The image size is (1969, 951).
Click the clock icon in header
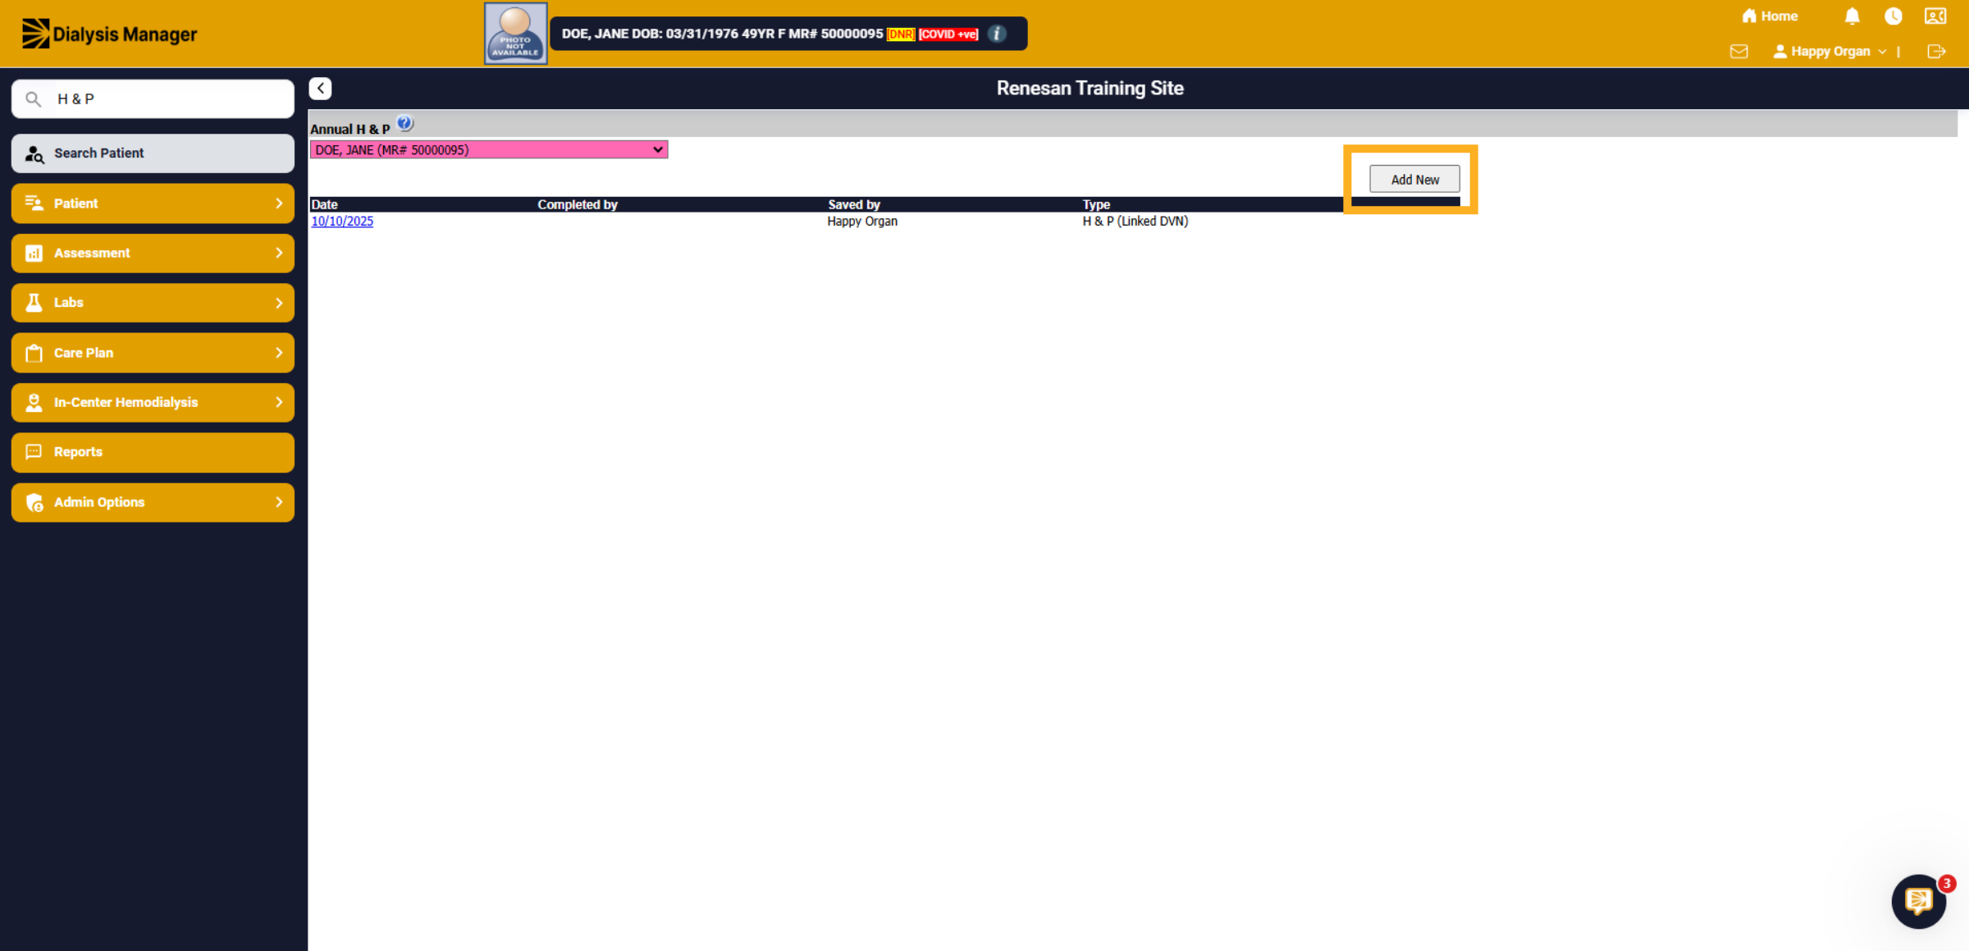pyautogui.click(x=1893, y=16)
